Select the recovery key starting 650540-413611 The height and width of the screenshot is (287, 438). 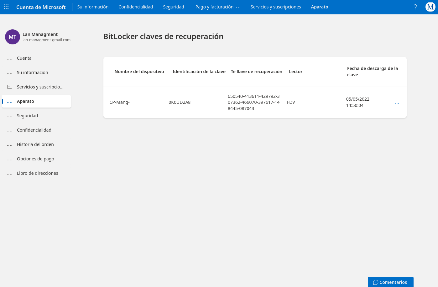[254, 102]
